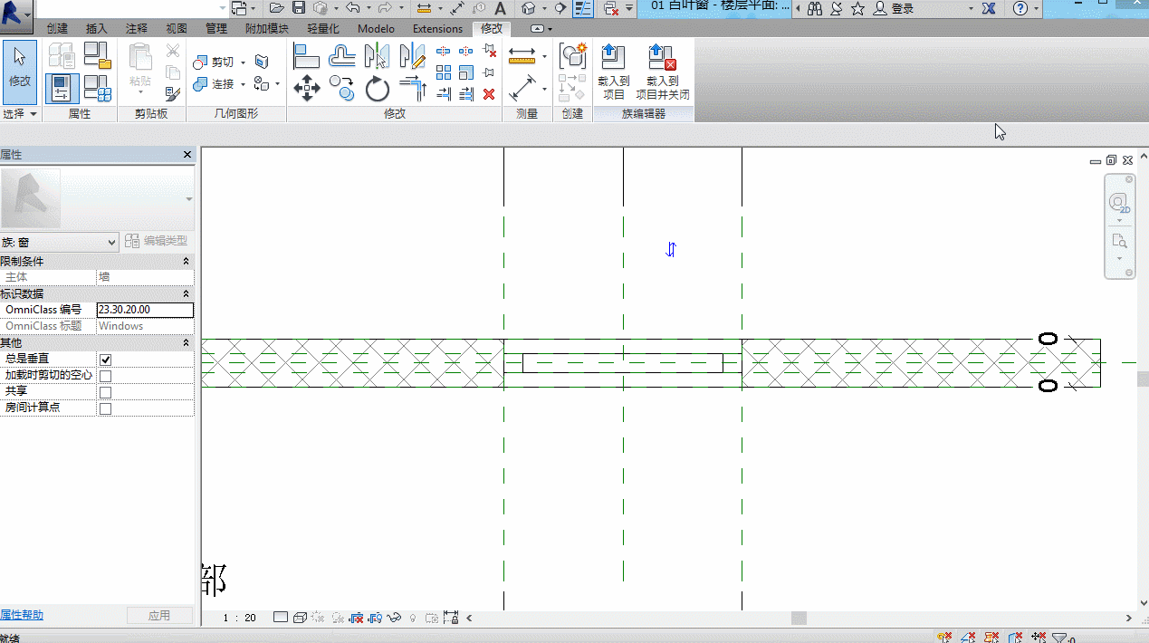Select the Measure dimension icon
1149x643 pixels.
coord(522,56)
